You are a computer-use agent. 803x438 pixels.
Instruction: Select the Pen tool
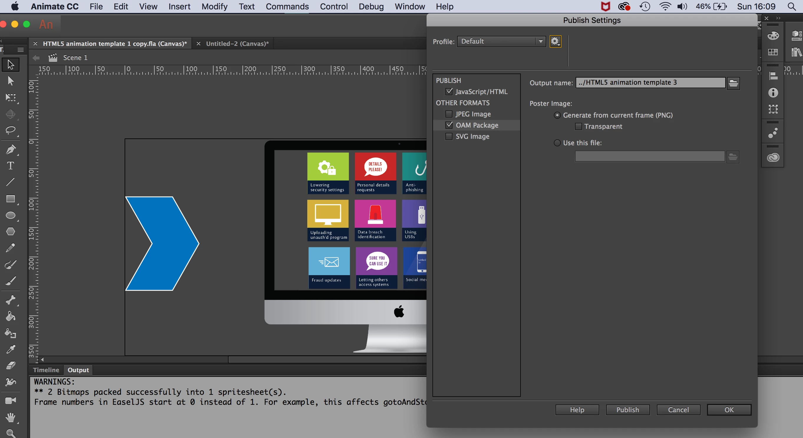pyautogui.click(x=11, y=150)
